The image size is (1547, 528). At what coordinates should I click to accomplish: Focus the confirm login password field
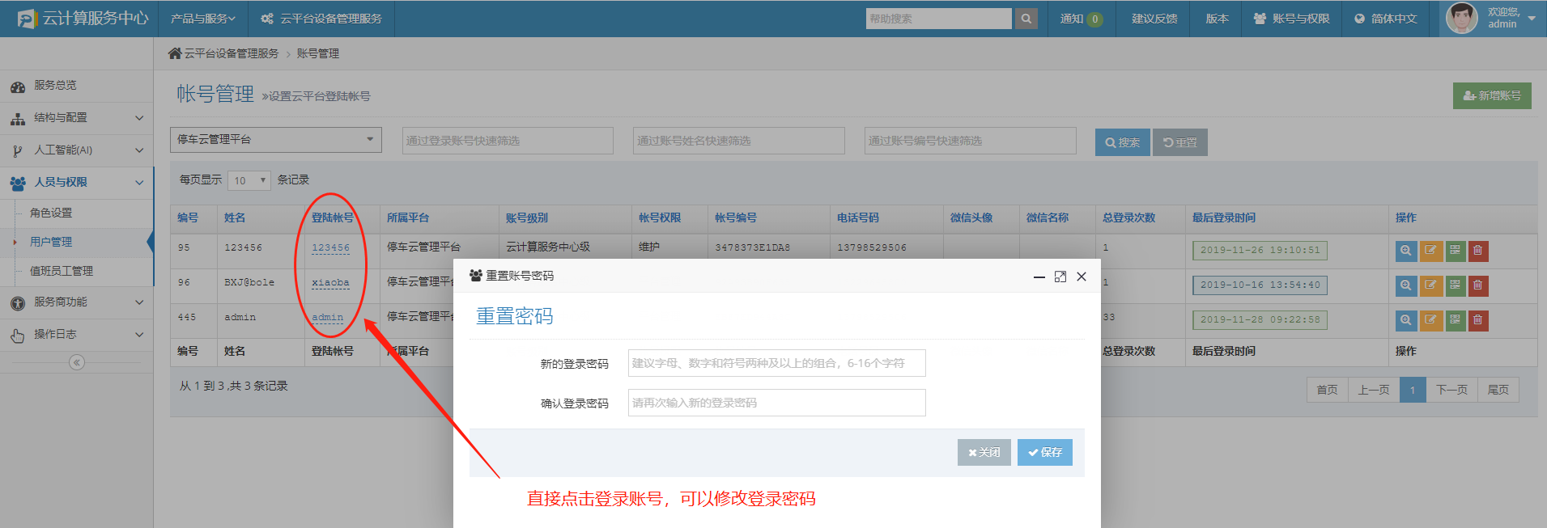[776, 403]
